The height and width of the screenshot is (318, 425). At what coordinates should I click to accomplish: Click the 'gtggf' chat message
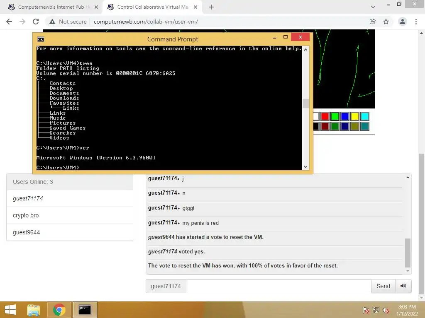pos(188,208)
